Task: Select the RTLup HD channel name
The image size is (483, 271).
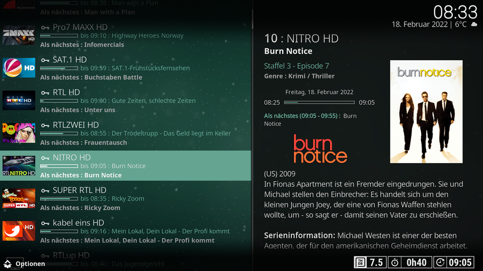Action: pos(71,255)
